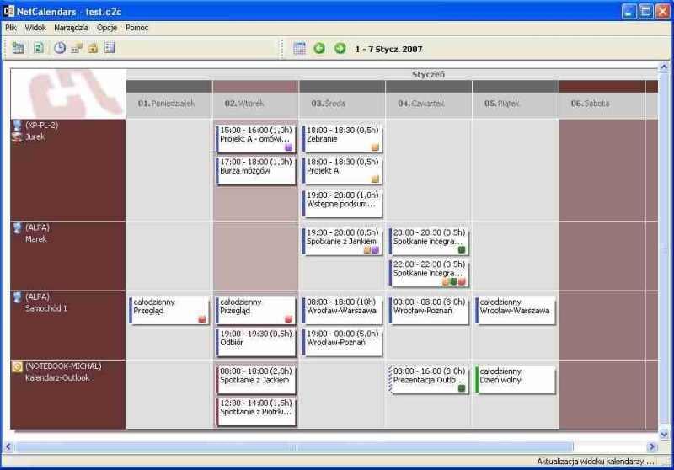Click the calendar grid icon beside navigation arrows

300,48
